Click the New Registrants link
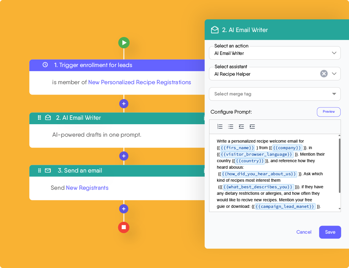This screenshot has height=268, width=349. click(87, 188)
